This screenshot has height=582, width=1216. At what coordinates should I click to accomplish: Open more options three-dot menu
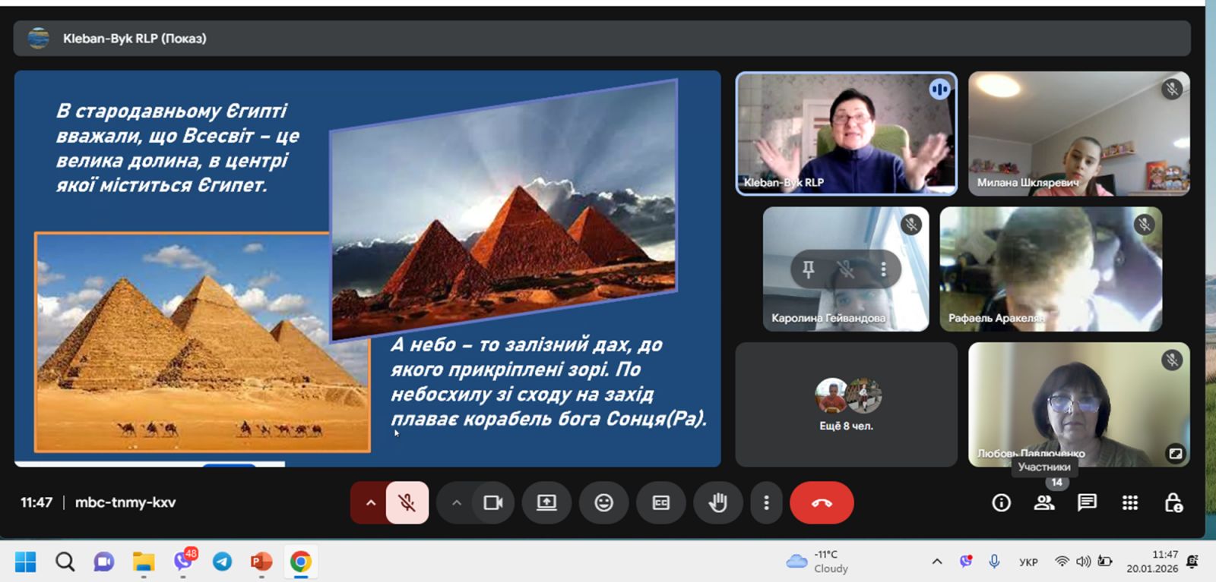click(x=766, y=502)
